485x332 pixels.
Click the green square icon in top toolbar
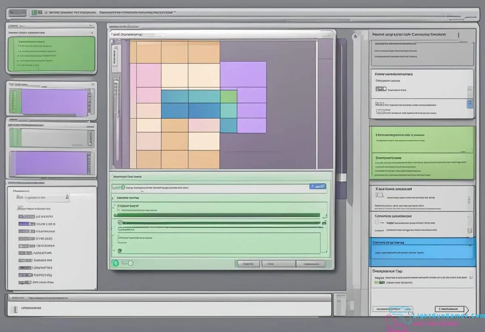point(35,13)
